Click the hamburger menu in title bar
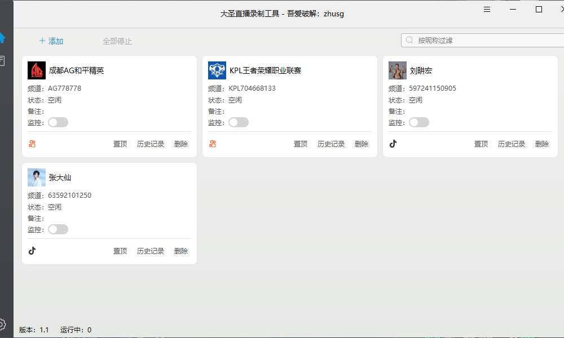 [487, 10]
